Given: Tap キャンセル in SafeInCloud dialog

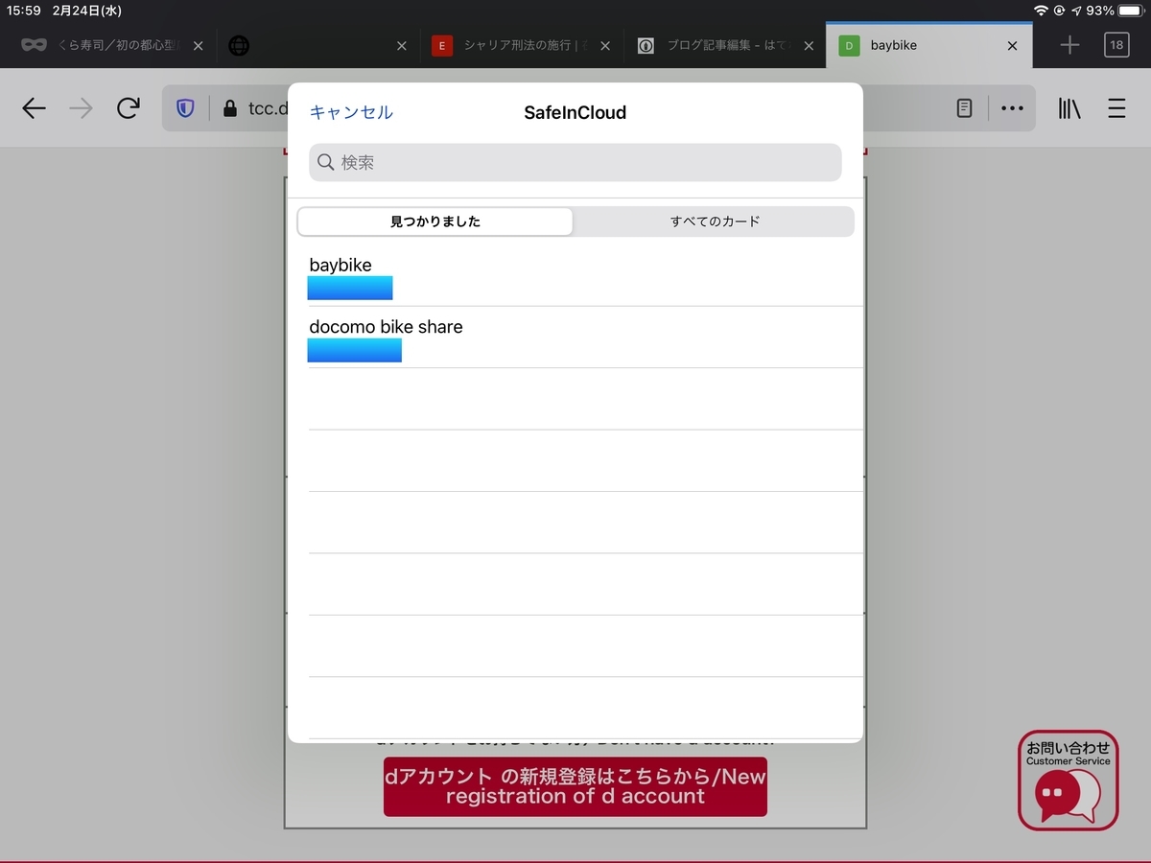Looking at the screenshot, I should pos(351,112).
